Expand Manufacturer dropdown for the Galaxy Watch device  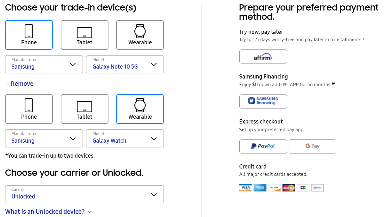44,138
